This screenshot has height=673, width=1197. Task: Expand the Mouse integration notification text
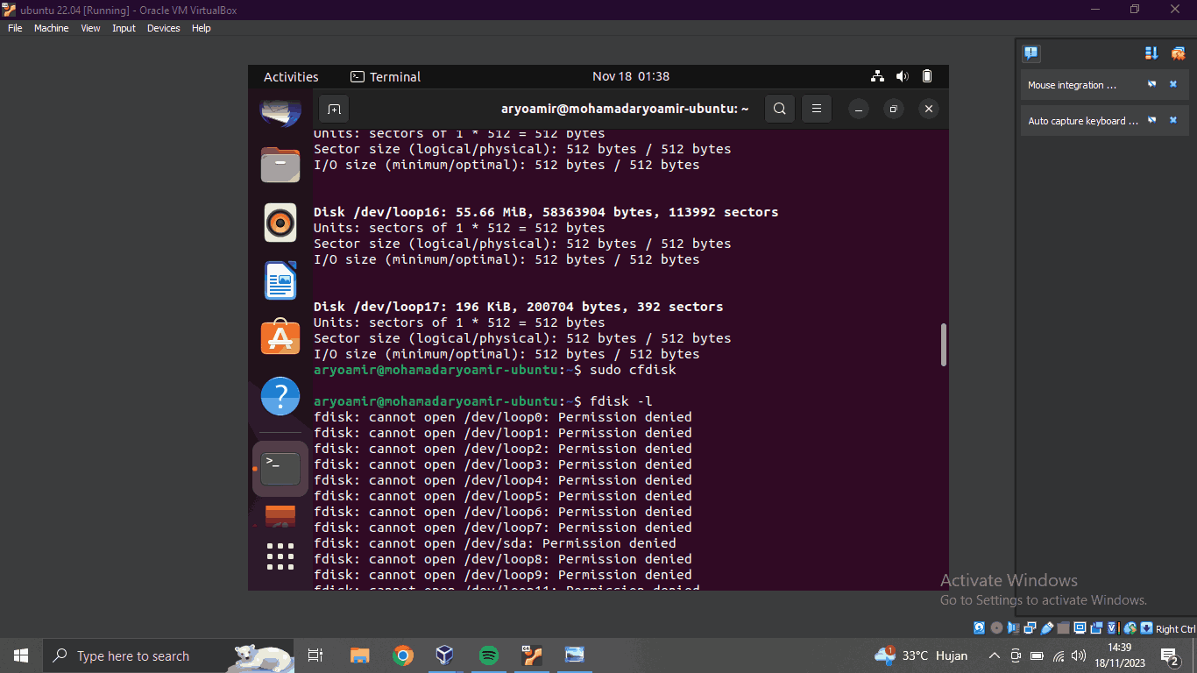1072,85
